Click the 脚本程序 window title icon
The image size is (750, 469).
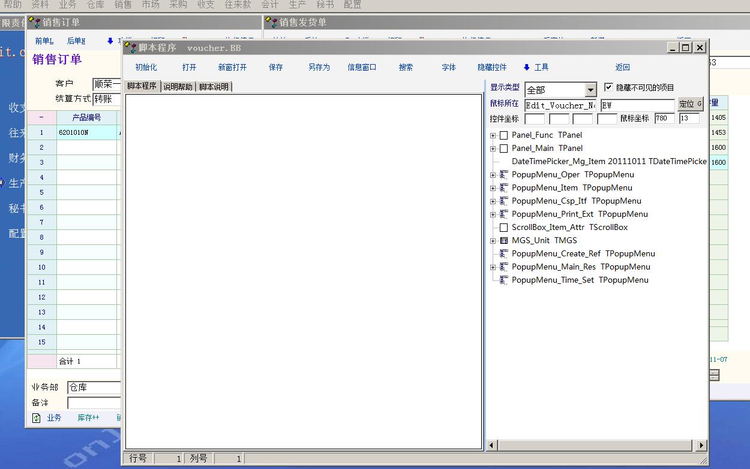pyautogui.click(x=131, y=47)
